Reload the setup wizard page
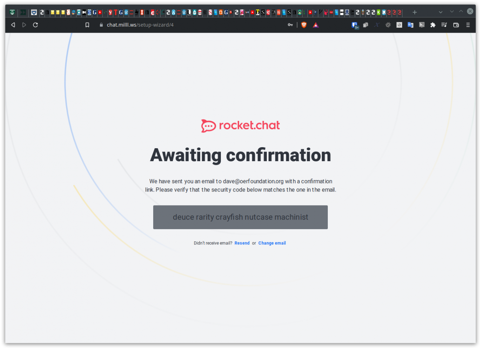The image size is (481, 349). click(36, 25)
